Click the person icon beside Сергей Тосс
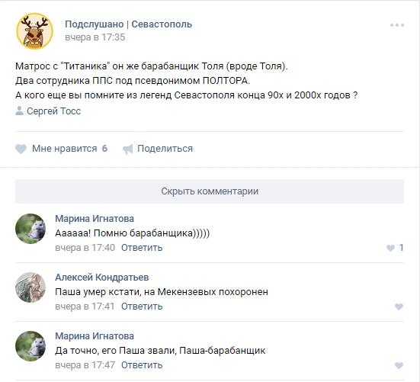 point(19,111)
